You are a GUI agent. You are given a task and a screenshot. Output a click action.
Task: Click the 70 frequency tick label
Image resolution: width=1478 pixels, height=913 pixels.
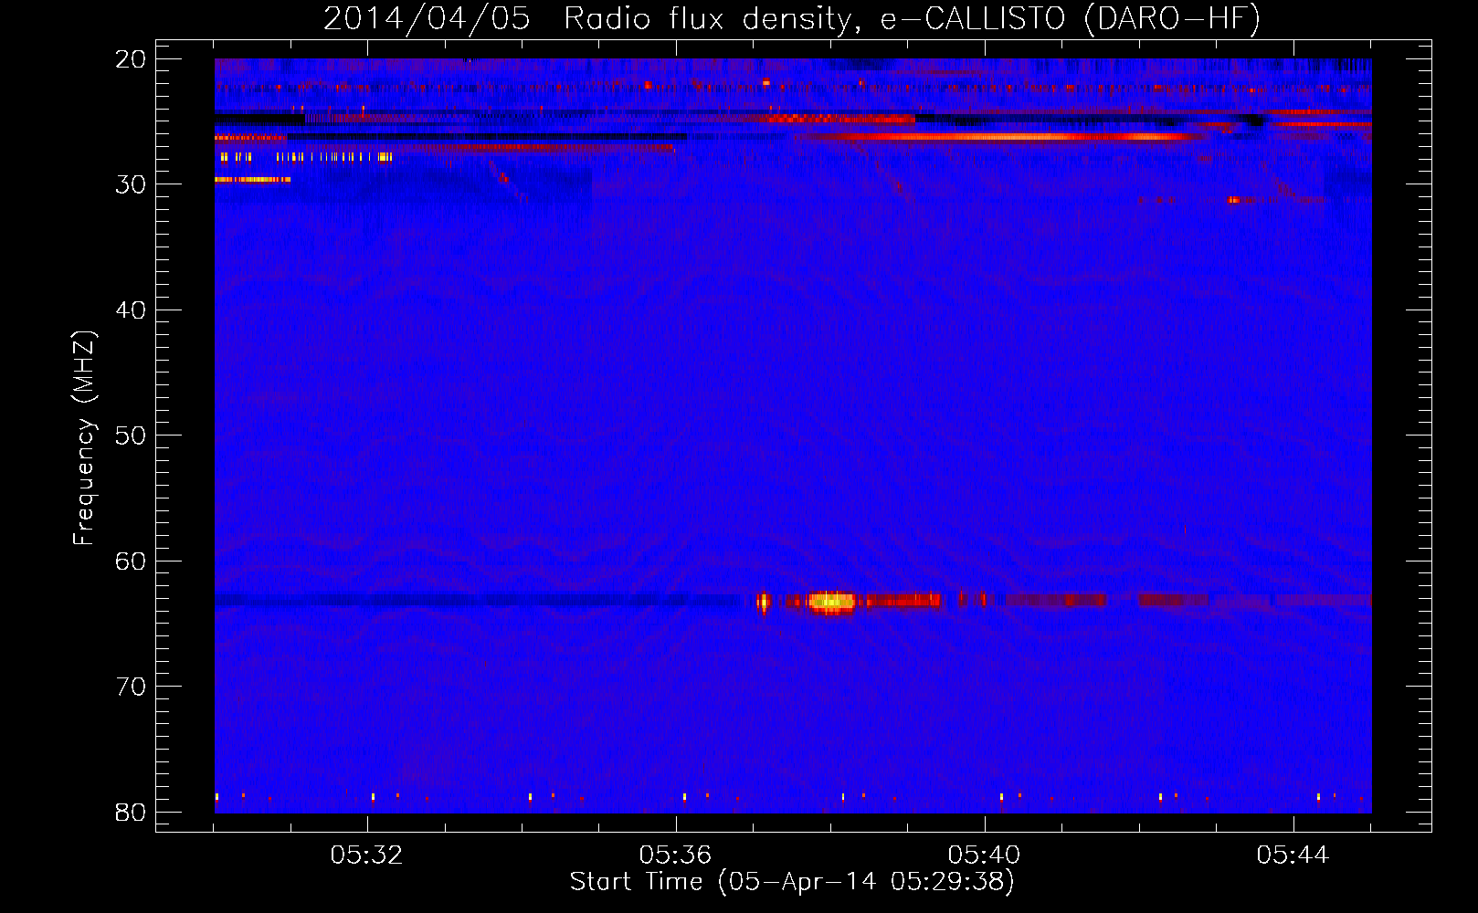pyautogui.click(x=131, y=687)
